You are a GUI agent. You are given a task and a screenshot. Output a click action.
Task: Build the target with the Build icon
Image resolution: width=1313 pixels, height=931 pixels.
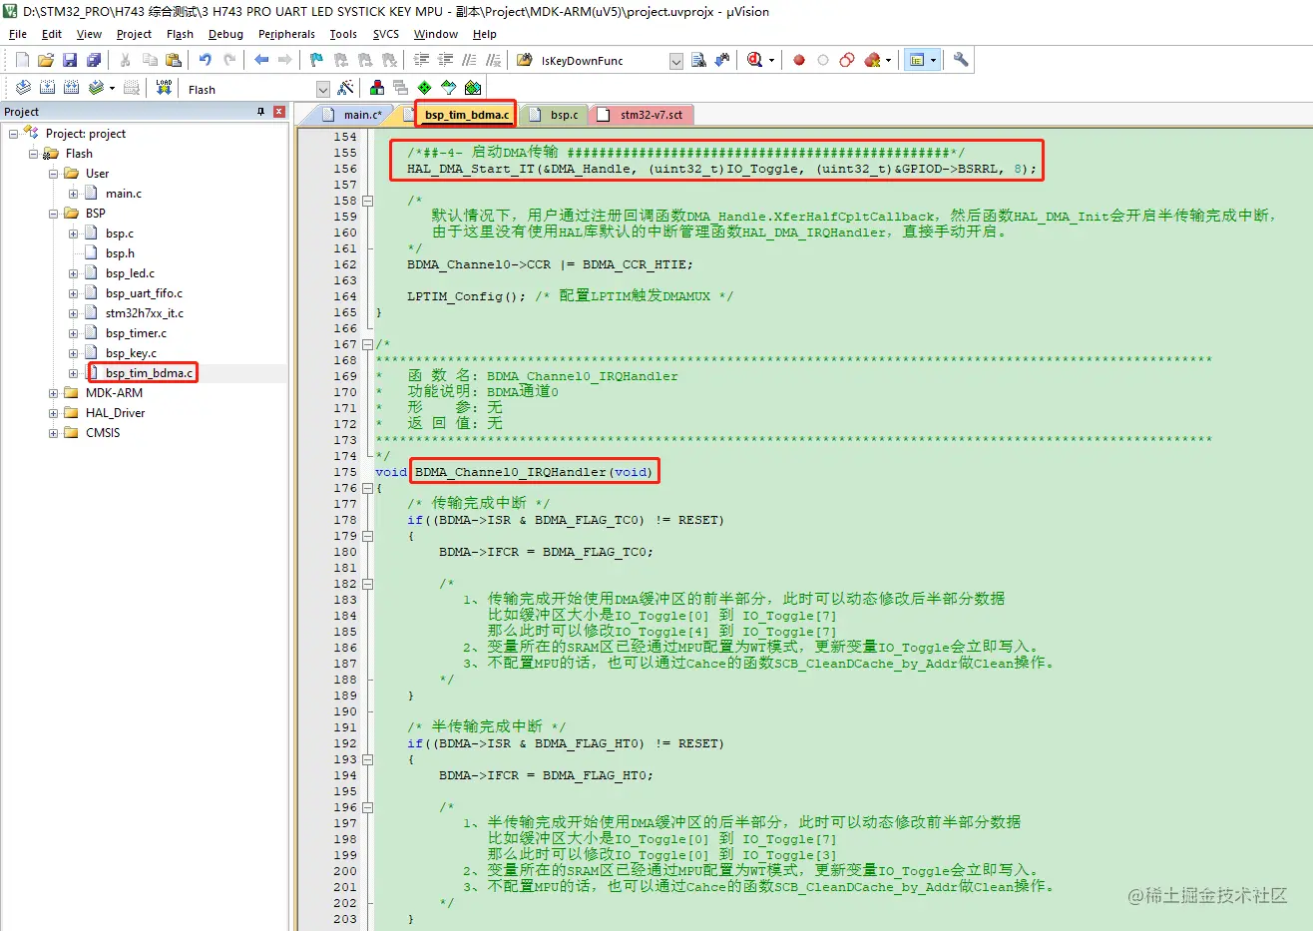click(x=47, y=88)
